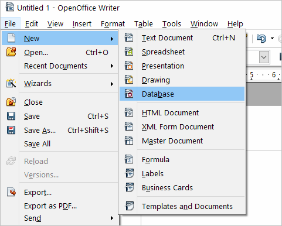Select Text Document in the New submenu
The image size is (282, 226).
182,37
